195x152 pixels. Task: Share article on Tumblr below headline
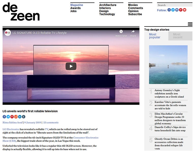tap(24, 117)
